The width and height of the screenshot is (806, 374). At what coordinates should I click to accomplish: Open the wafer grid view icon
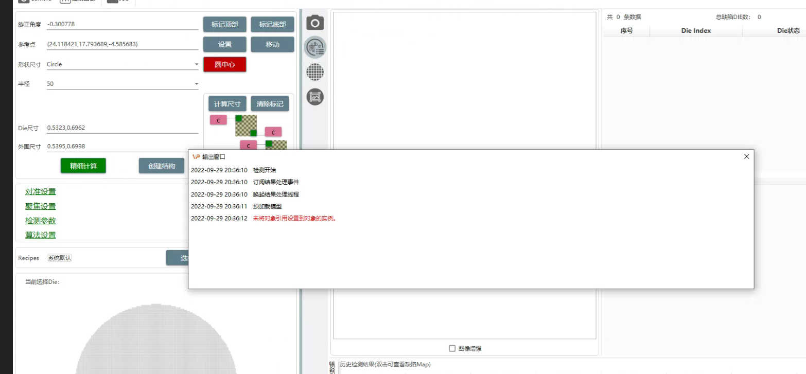[315, 72]
